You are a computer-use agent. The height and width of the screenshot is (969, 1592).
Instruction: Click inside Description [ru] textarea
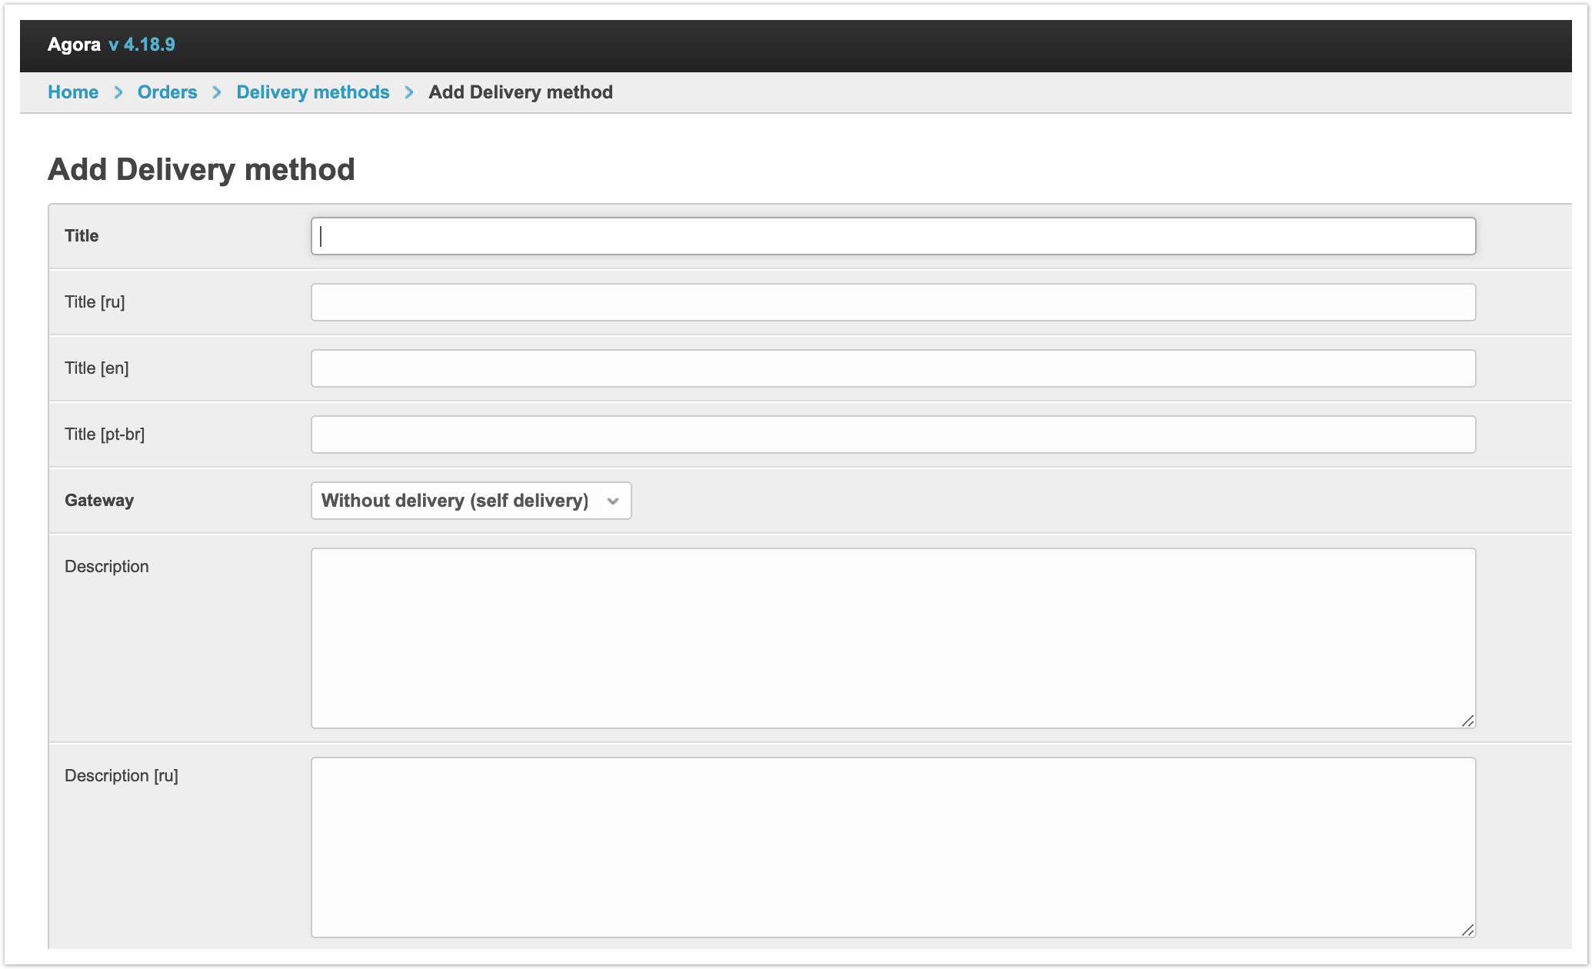tap(892, 847)
